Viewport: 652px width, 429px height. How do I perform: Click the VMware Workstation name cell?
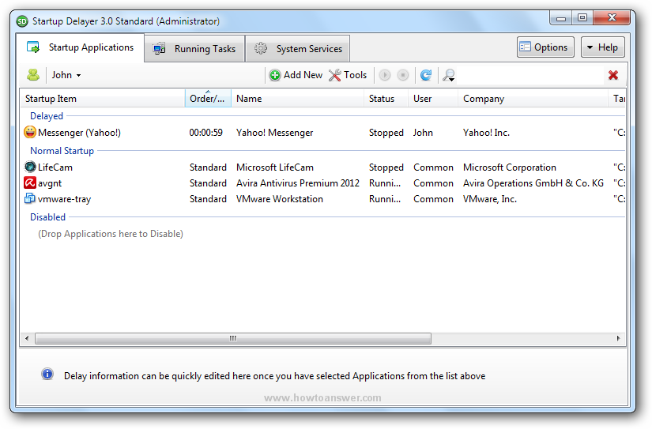280,199
